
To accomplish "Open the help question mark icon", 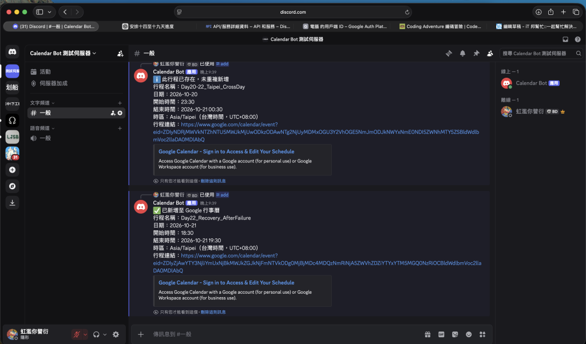I will pyautogui.click(x=578, y=39).
